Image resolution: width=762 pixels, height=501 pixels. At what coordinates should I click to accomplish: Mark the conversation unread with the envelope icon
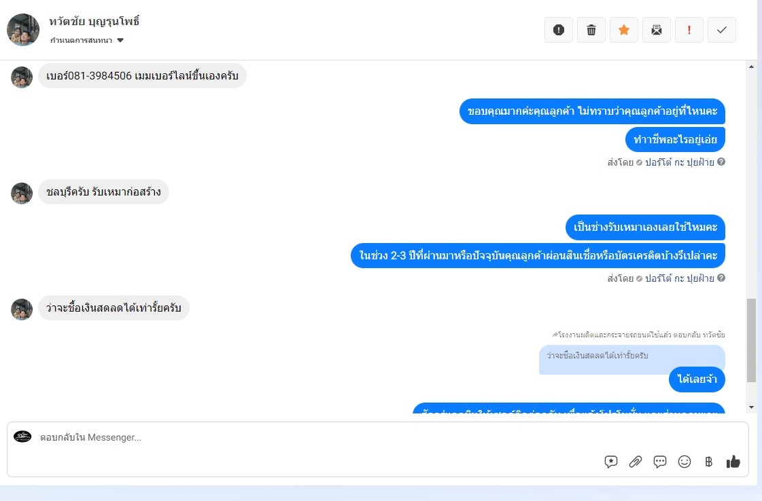point(656,30)
